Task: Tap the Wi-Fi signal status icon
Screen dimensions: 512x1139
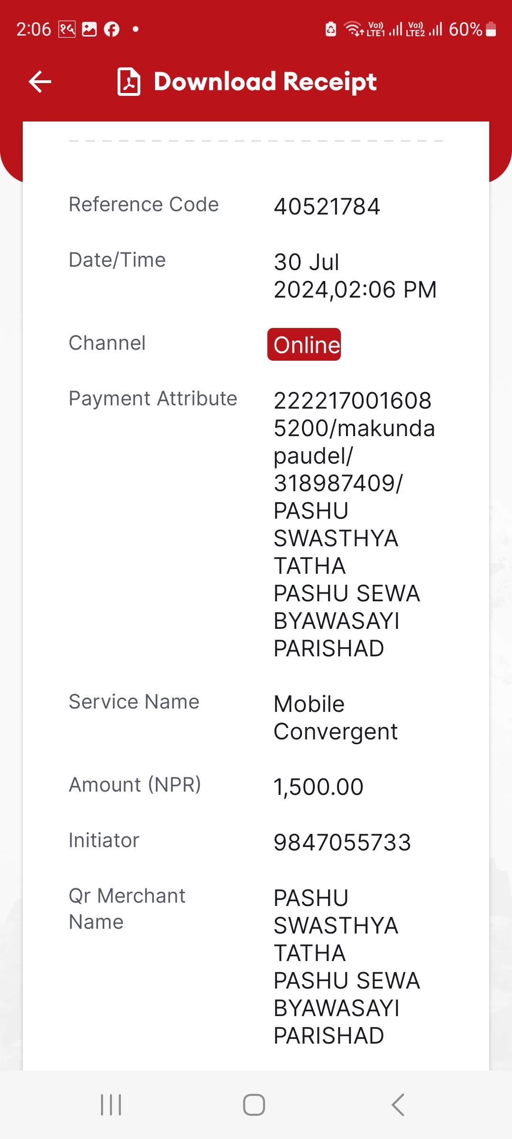Action: coord(354,29)
